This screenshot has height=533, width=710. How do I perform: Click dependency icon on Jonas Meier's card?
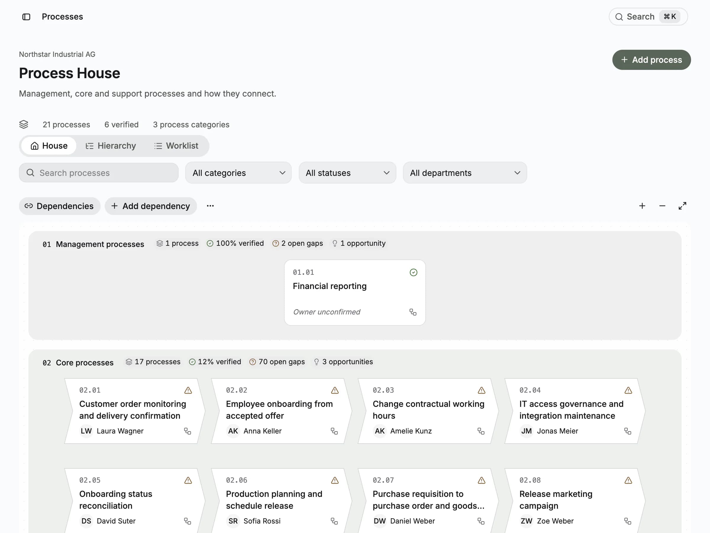[x=627, y=431]
